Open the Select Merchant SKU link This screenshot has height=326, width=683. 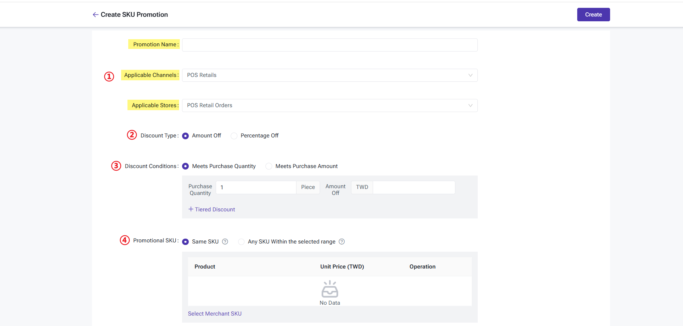(x=215, y=314)
